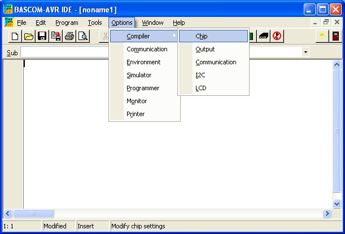This screenshot has height=234, width=345.
Task: Open the File menu
Action: click(21, 23)
